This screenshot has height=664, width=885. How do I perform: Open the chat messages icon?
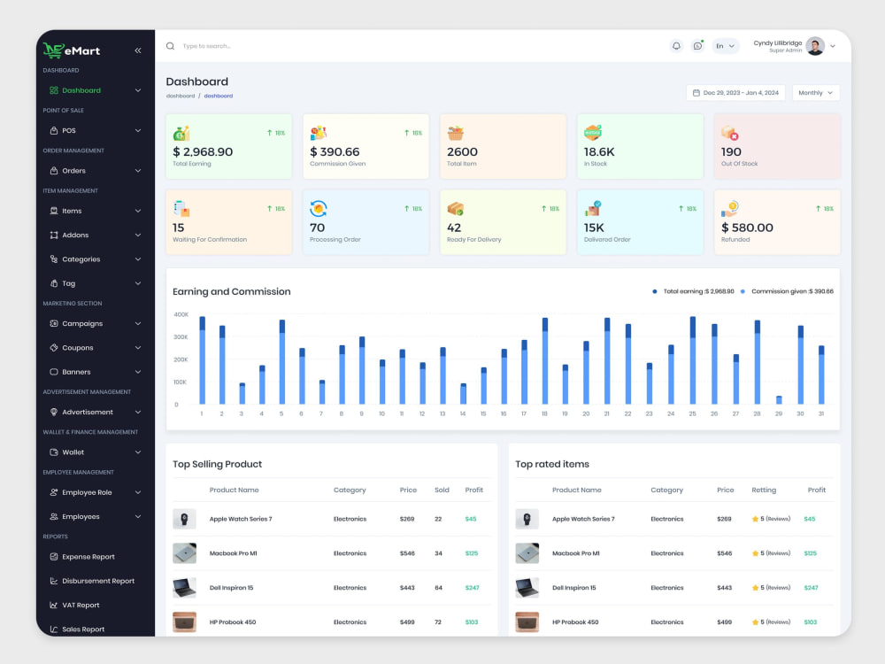click(x=698, y=46)
